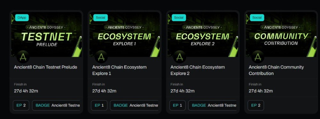This screenshot has height=119, width=320.
Task: Select the Social tag on Community Contribution card
Action: 257,18
